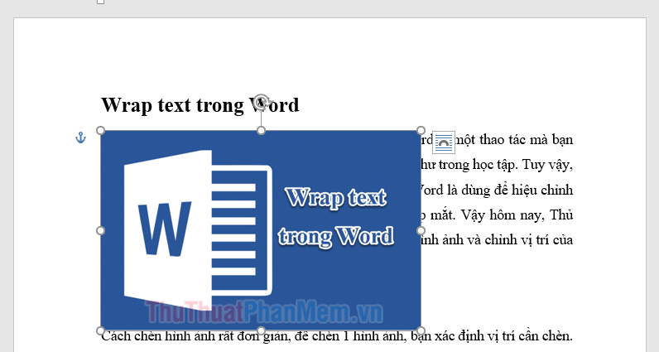Click the heading 'Wrap text trong Word'
659x352 pixels.
click(x=200, y=105)
